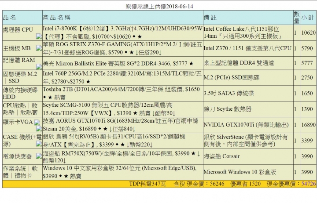Click the VGA subtotal 16890
Screen dimensions: 317x203
[x=308, y=125]
